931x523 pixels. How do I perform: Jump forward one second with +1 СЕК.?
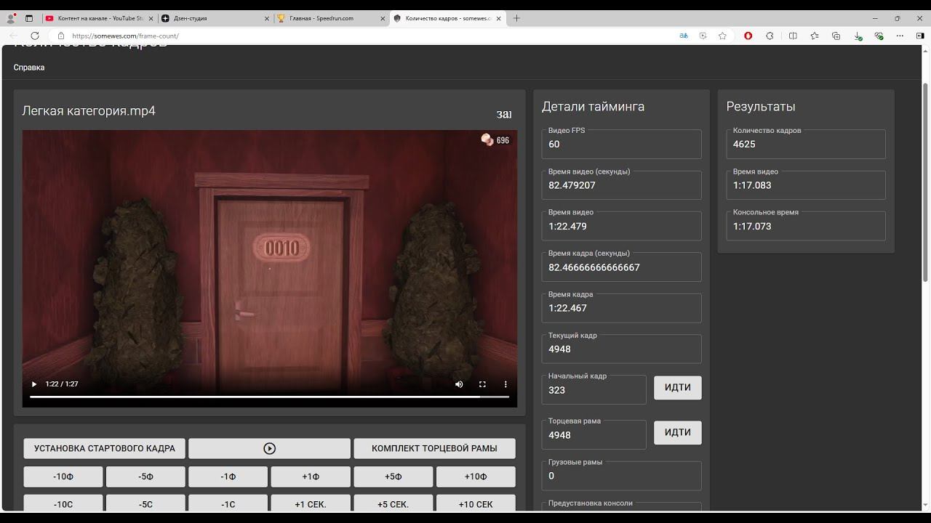pyautogui.click(x=311, y=503)
